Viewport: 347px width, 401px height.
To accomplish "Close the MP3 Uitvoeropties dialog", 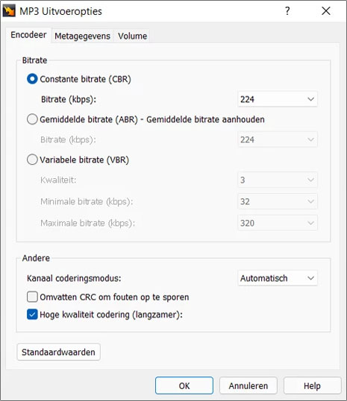I will [x=326, y=11].
